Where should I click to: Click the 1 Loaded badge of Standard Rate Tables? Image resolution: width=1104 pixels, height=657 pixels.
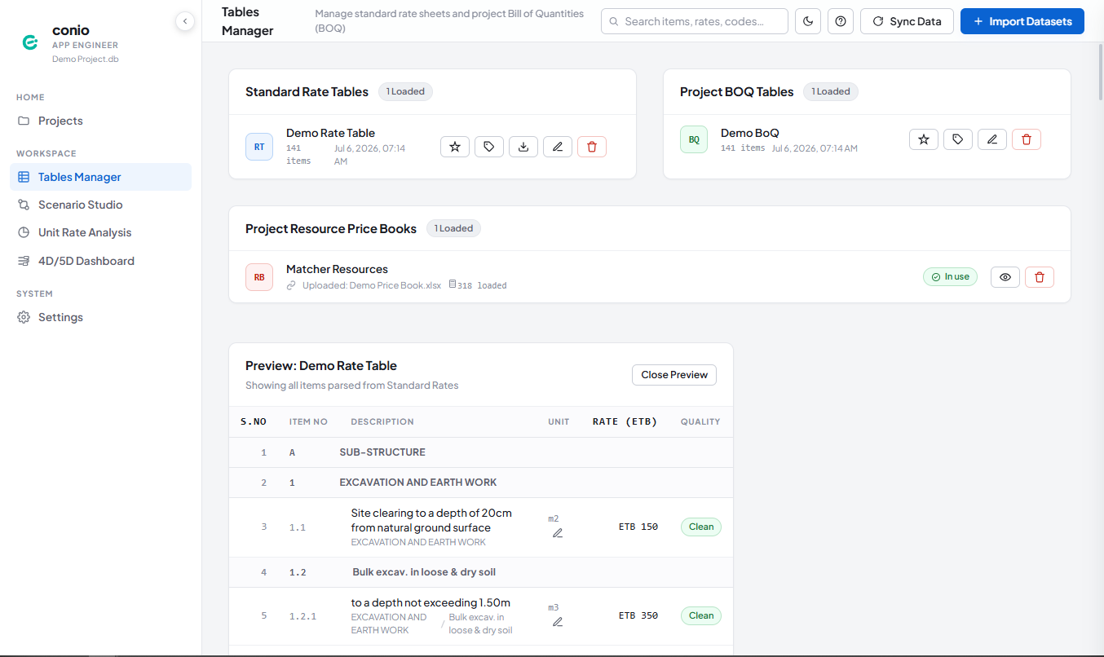tap(405, 91)
